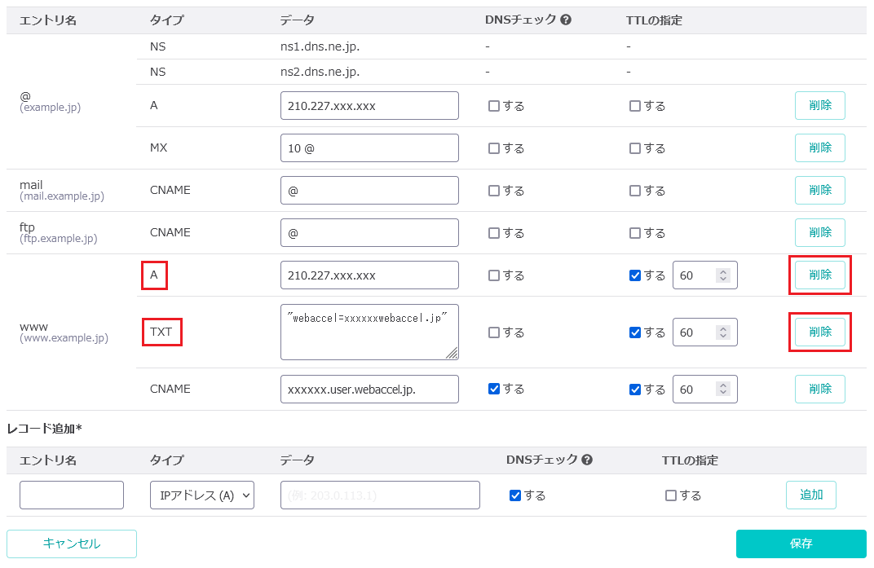874x568 pixels.
Task: Uncheck DNS check in the add-record row
Action: coord(515,495)
